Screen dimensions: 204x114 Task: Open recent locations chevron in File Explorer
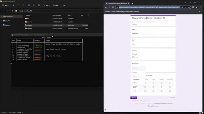[x=9, y=11]
